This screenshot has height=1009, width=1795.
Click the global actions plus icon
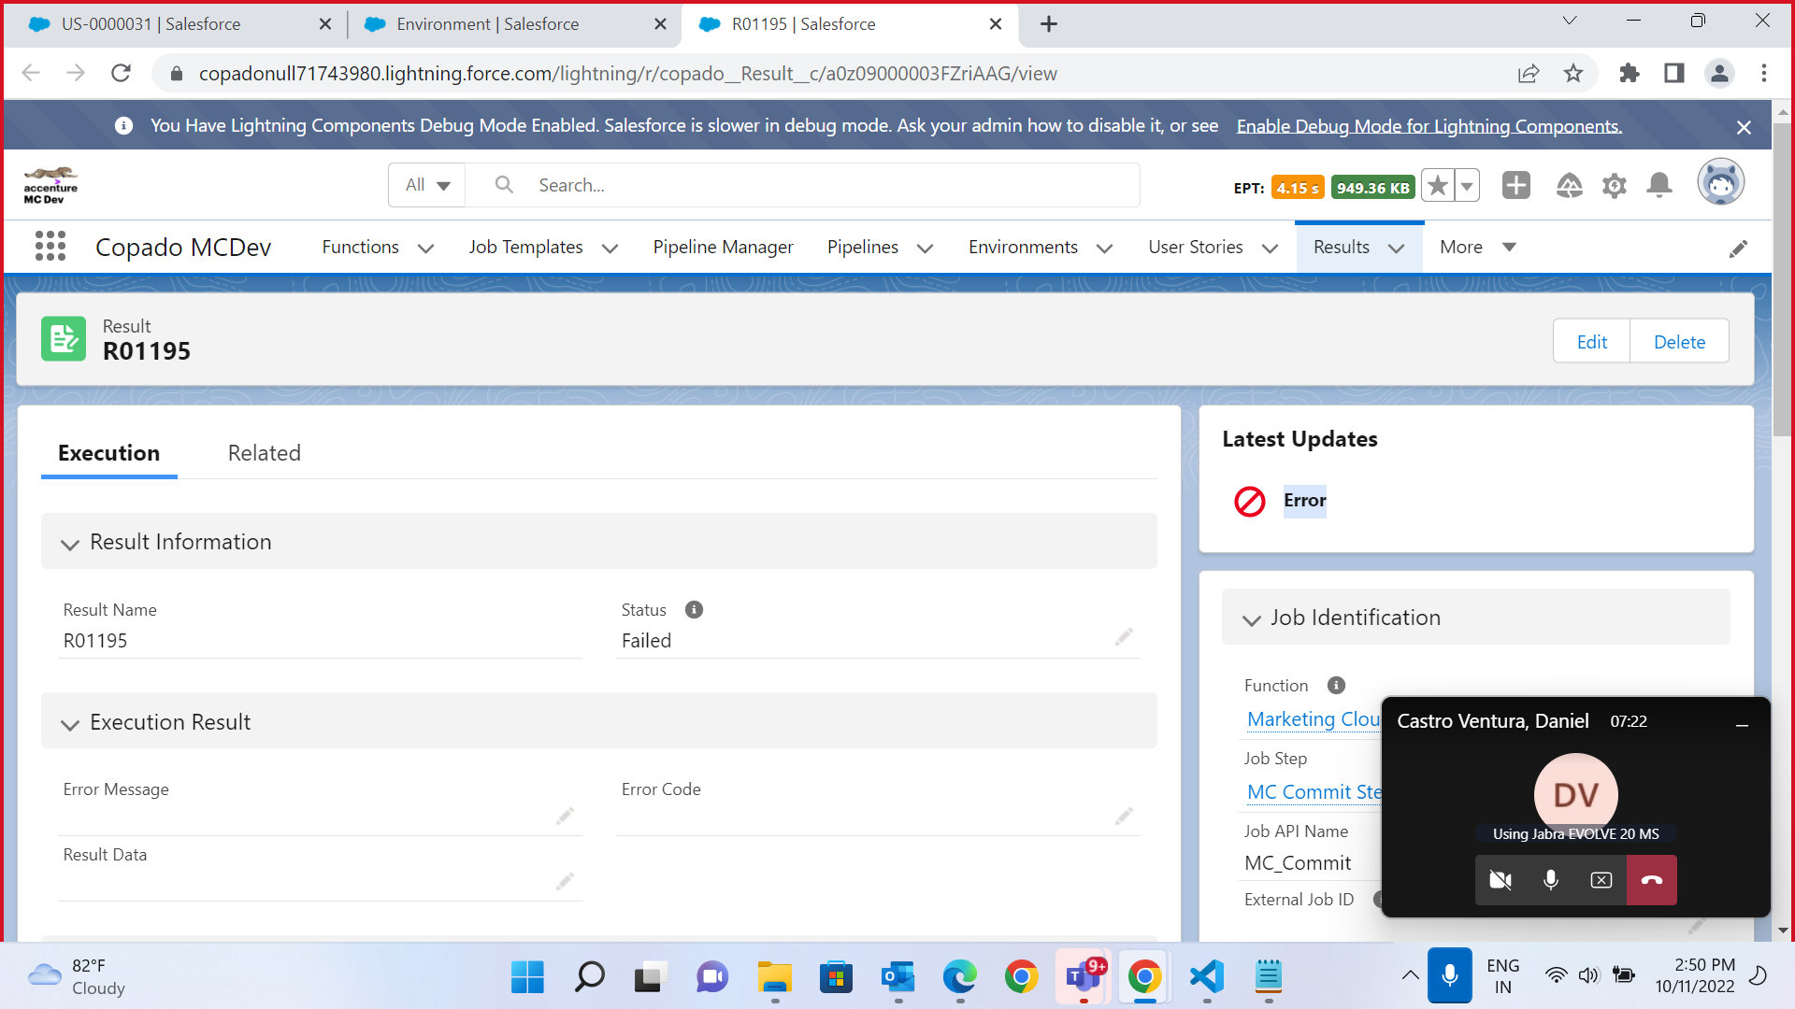(1515, 185)
